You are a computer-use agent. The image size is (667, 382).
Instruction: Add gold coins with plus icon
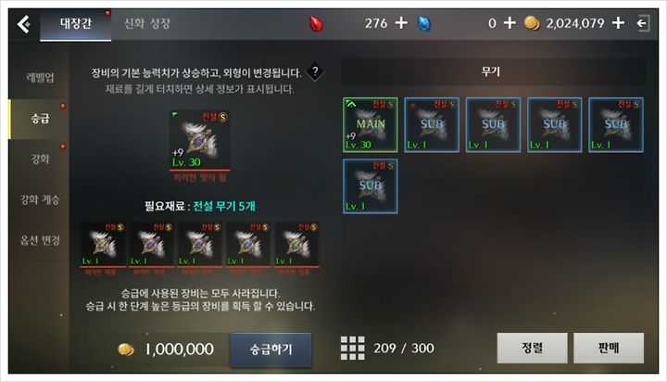pos(618,22)
